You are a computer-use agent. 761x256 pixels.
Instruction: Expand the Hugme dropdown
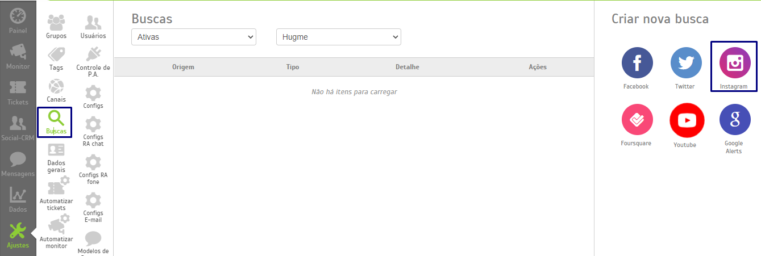[339, 37]
